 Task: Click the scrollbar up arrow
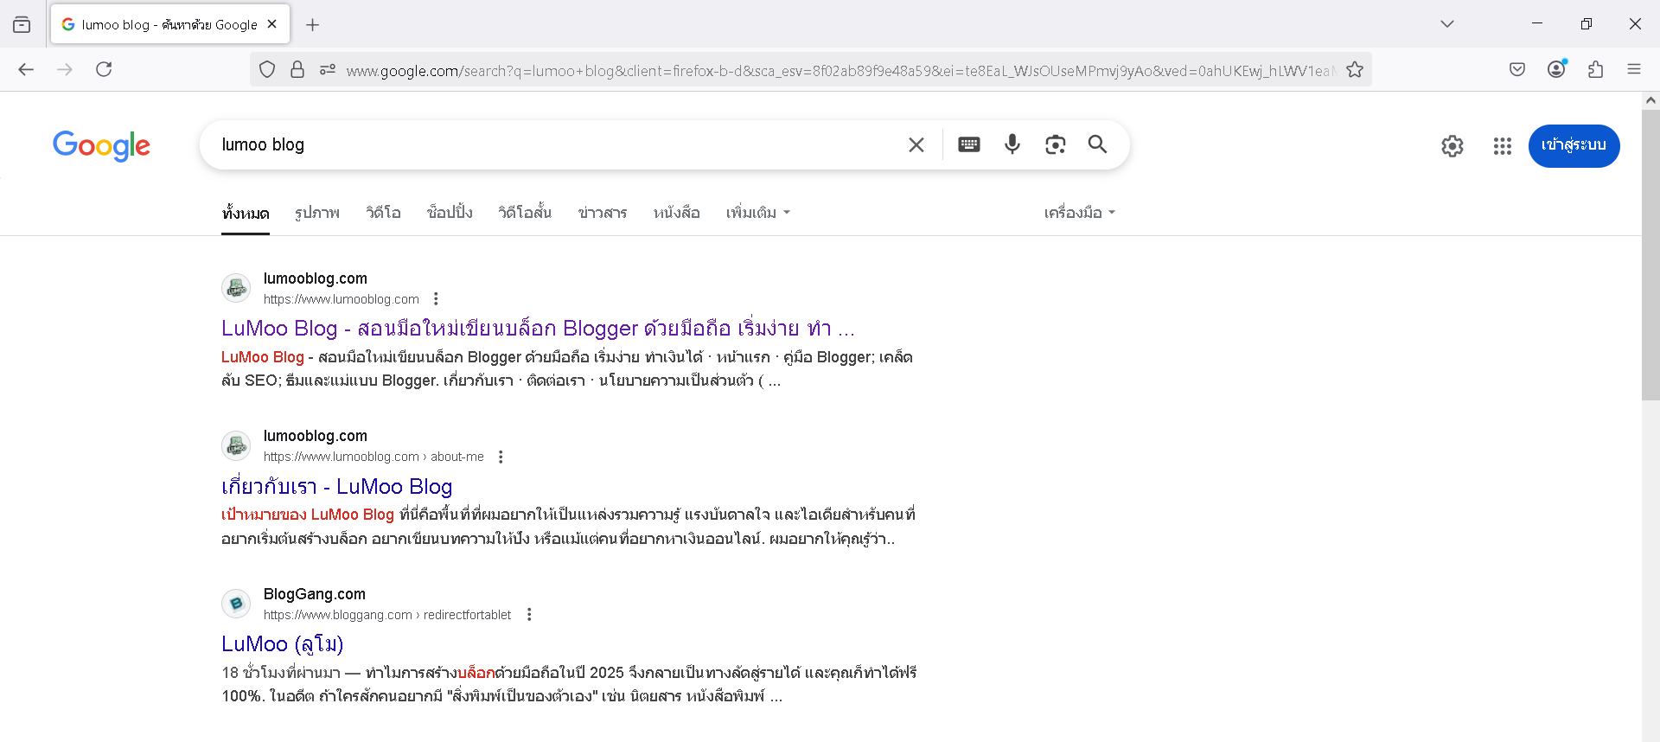point(1650,100)
